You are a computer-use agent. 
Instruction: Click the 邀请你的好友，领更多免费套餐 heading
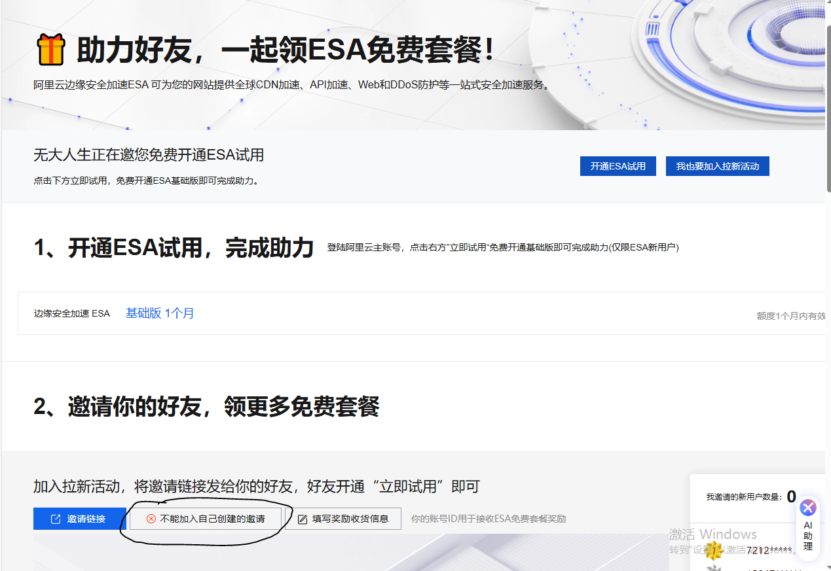coord(206,407)
